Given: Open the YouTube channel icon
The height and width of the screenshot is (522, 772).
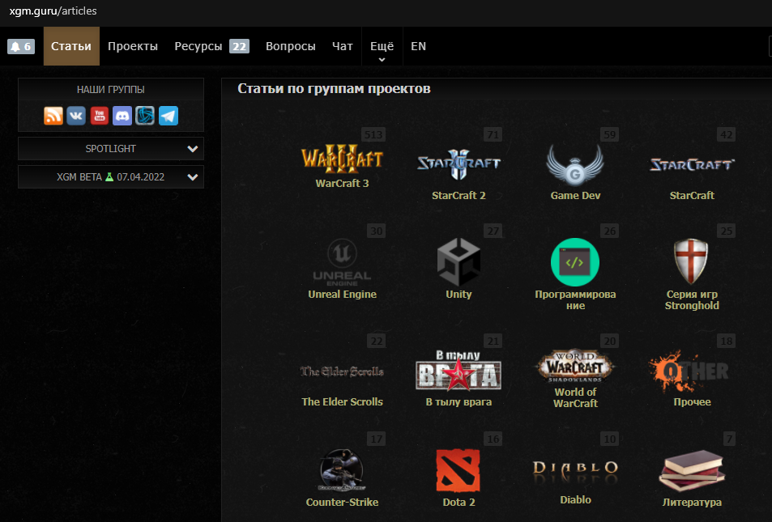Looking at the screenshot, I should [x=100, y=116].
